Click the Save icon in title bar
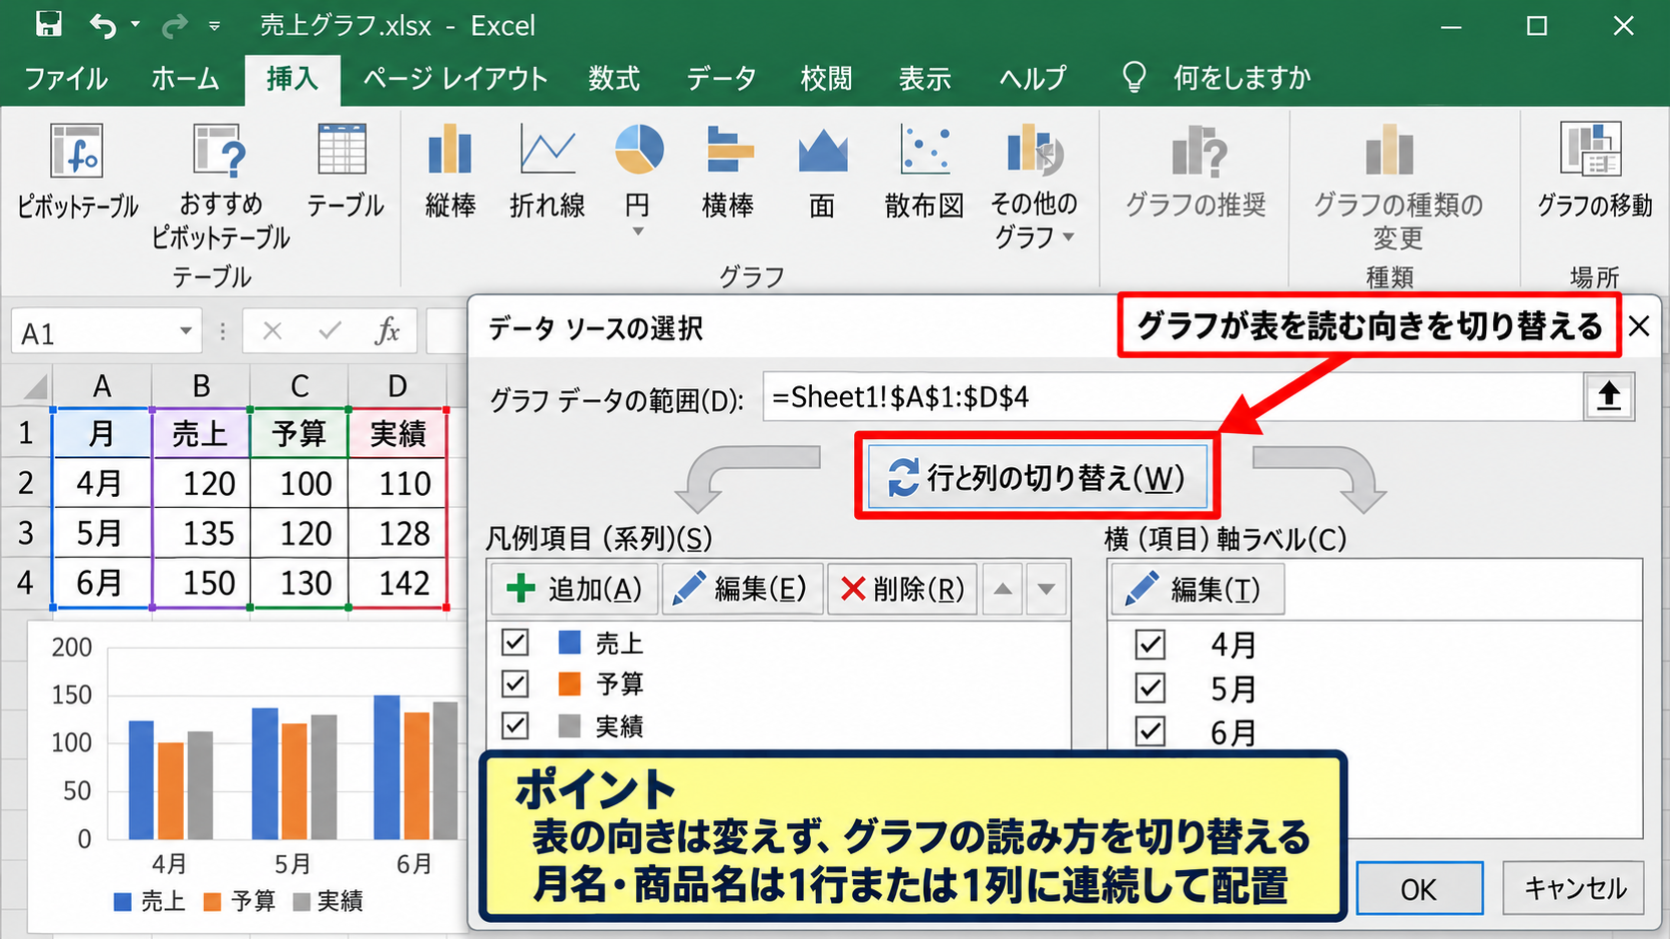Image resolution: width=1670 pixels, height=939 pixels. (x=47, y=24)
